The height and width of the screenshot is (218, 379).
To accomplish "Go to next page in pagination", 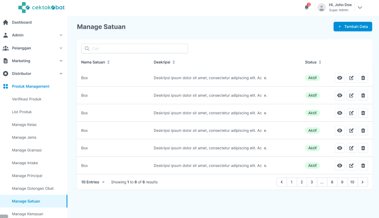I will point(363,182).
